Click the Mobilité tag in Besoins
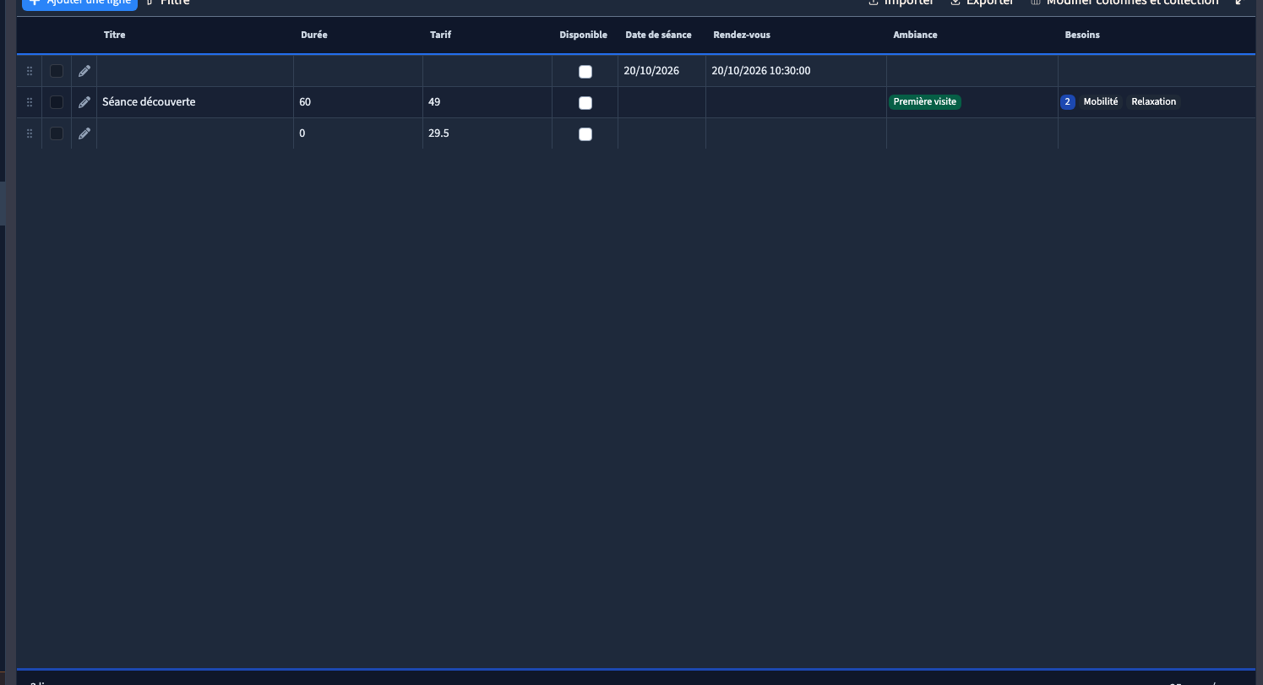The width and height of the screenshot is (1263, 685). pos(1101,101)
